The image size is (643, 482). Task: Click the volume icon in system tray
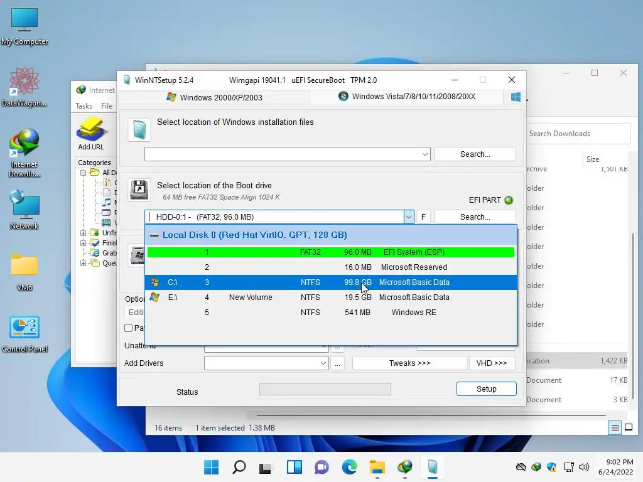click(584, 467)
